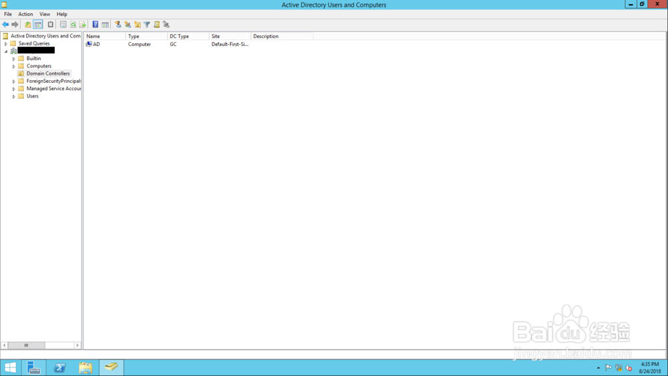The width and height of the screenshot is (668, 376).
Task: Expand the ForeignSecurityPrincipals container
Action: (13, 81)
